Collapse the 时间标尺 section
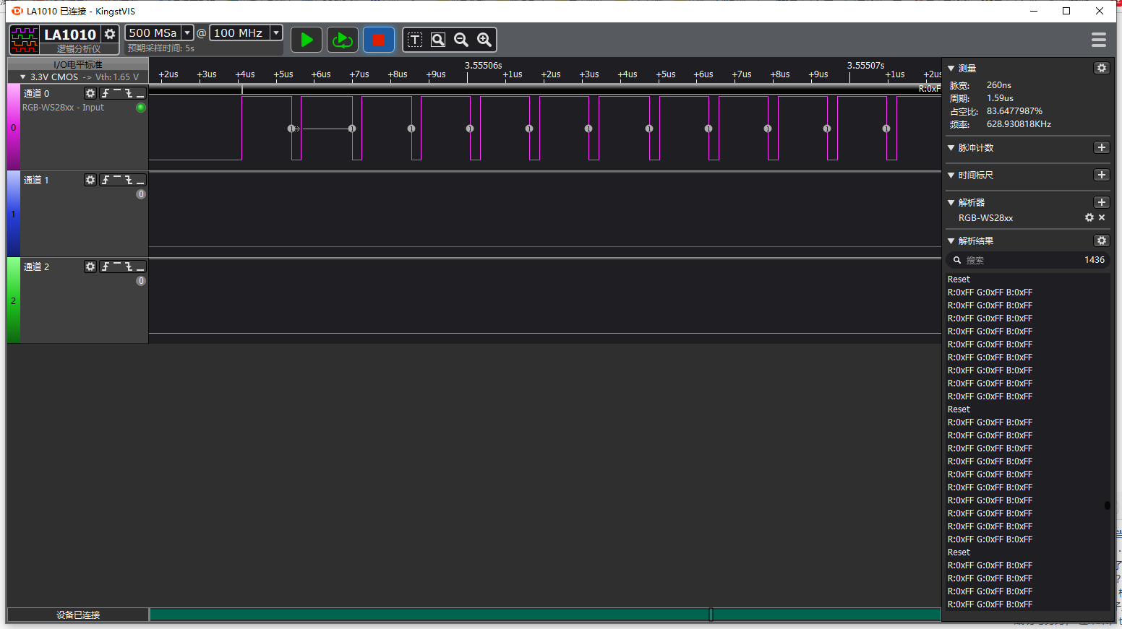 click(951, 175)
